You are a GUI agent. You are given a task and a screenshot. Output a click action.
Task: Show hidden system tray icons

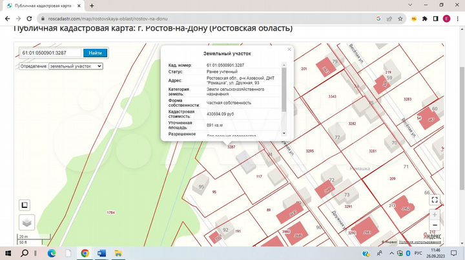[x=391, y=253]
